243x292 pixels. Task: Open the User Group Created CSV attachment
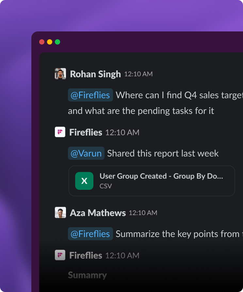click(161, 181)
